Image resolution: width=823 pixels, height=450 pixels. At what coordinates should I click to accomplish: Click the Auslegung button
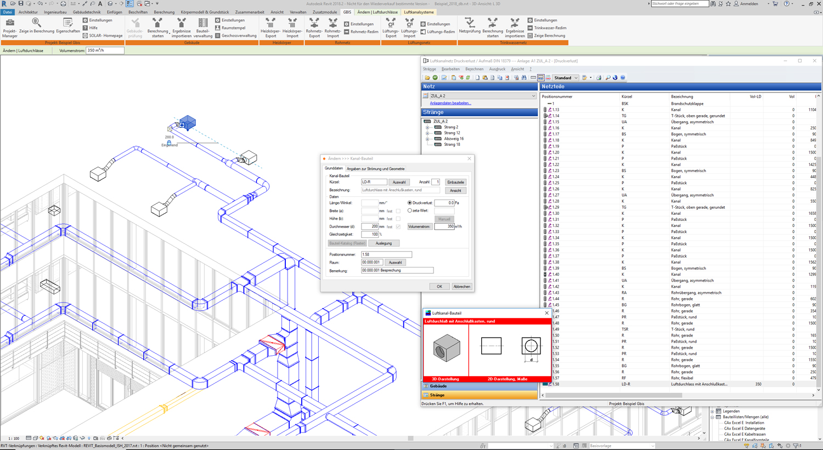(384, 243)
